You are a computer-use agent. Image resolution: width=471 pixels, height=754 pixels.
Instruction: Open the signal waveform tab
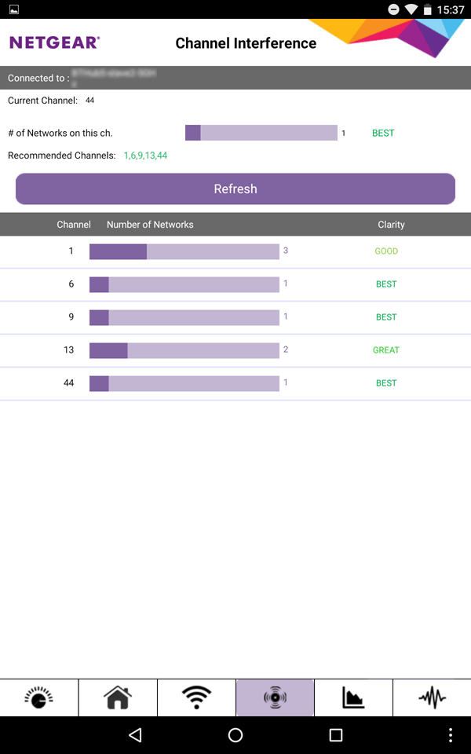(x=432, y=697)
